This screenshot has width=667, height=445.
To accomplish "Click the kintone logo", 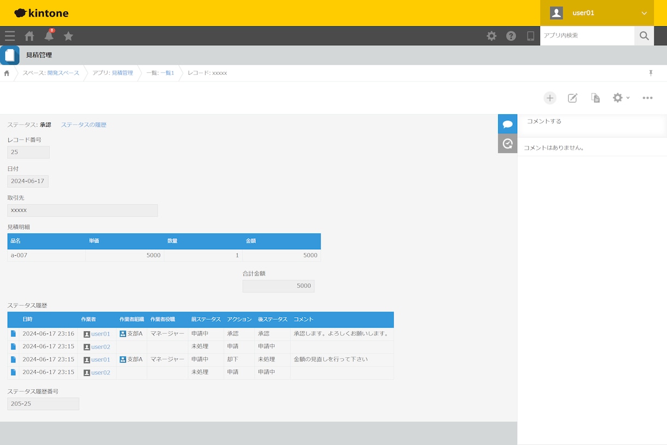I will pos(42,13).
